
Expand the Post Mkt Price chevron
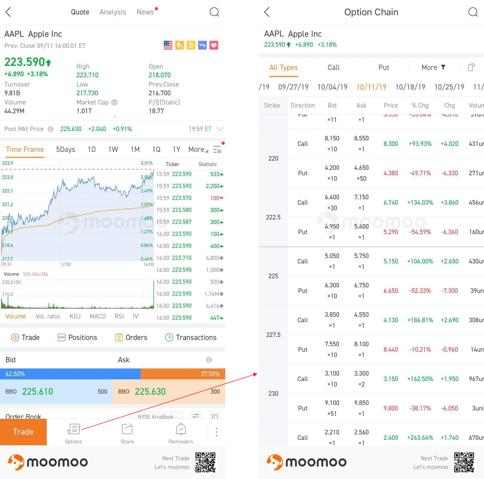(x=220, y=129)
